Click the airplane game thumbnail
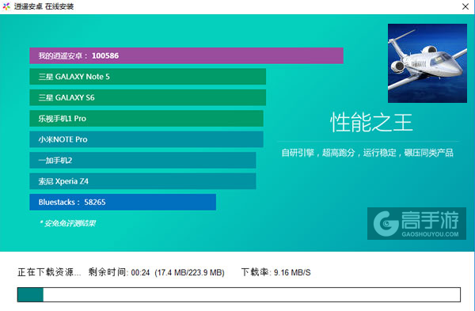Image resolution: width=475 pixels, height=311 pixels. pos(427,63)
